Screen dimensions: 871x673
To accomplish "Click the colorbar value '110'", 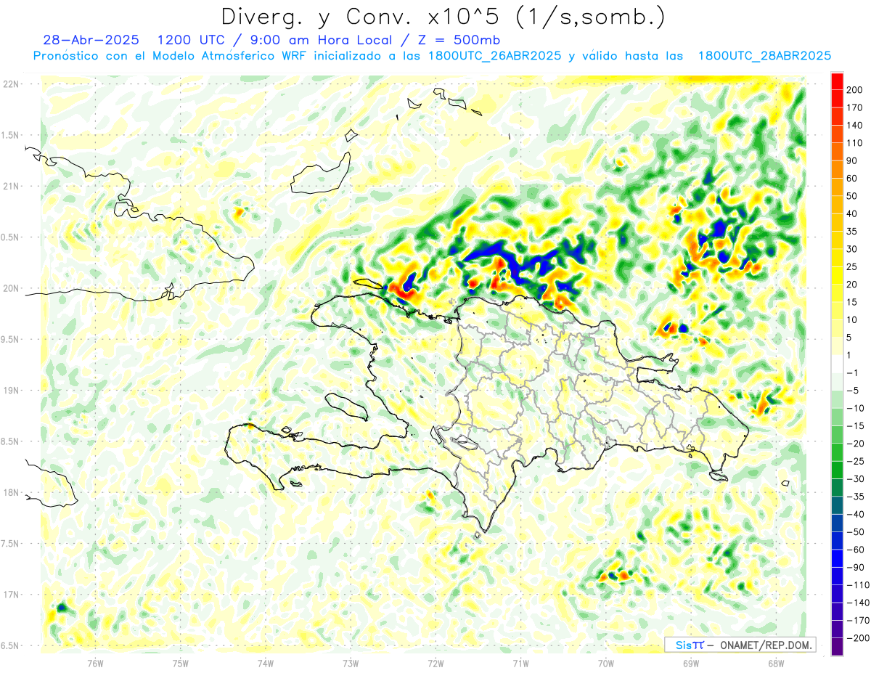I will (x=856, y=143).
